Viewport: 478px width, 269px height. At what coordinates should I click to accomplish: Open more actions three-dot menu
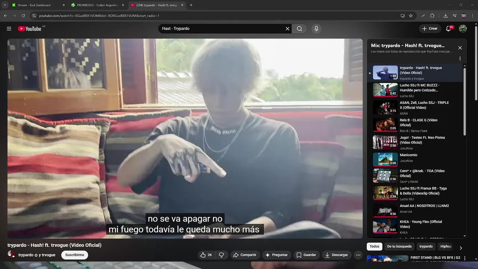point(358,255)
